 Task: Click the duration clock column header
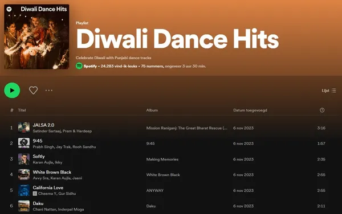322,110
